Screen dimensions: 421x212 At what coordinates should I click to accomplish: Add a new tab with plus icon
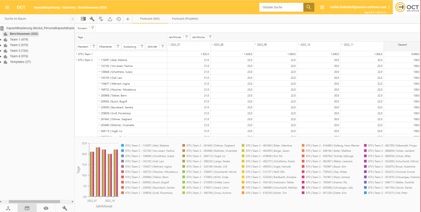pos(128,19)
